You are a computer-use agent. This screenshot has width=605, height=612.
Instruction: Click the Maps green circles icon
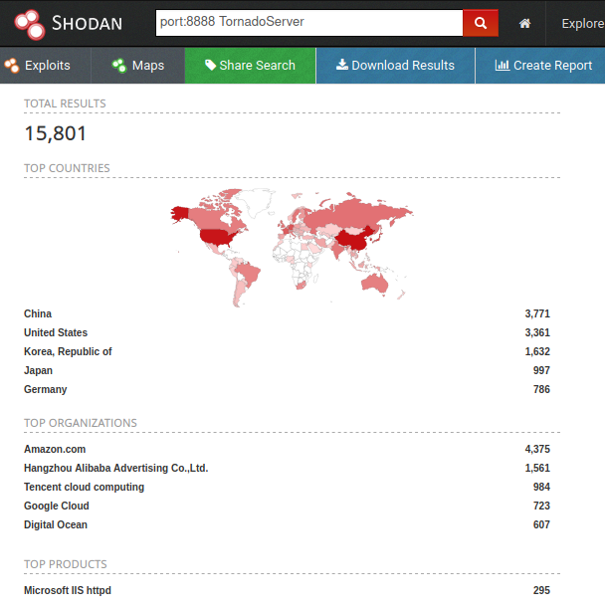(119, 66)
